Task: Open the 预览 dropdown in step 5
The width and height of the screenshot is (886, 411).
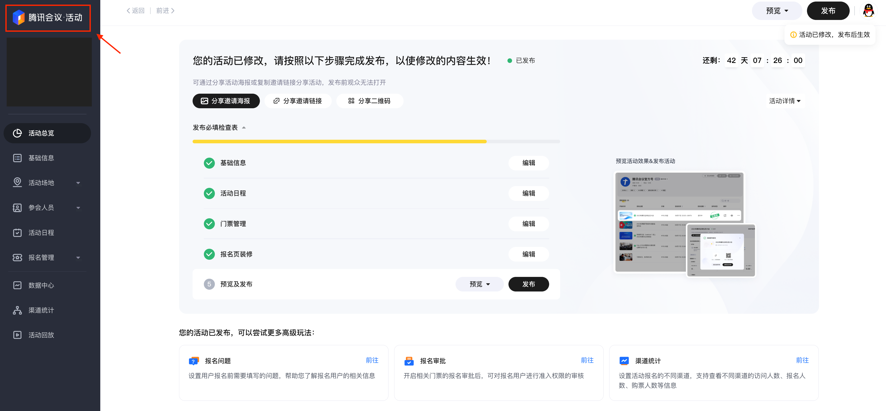Action: click(480, 284)
